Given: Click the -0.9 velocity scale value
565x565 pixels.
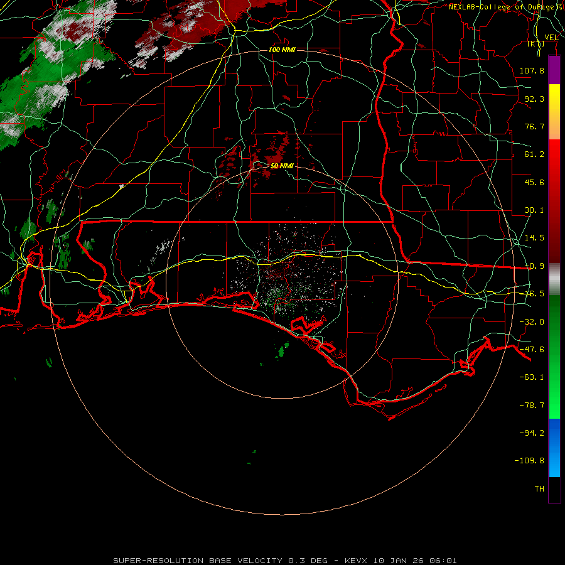Looking at the screenshot, I should pyautogui.click(x=534, y=266).
